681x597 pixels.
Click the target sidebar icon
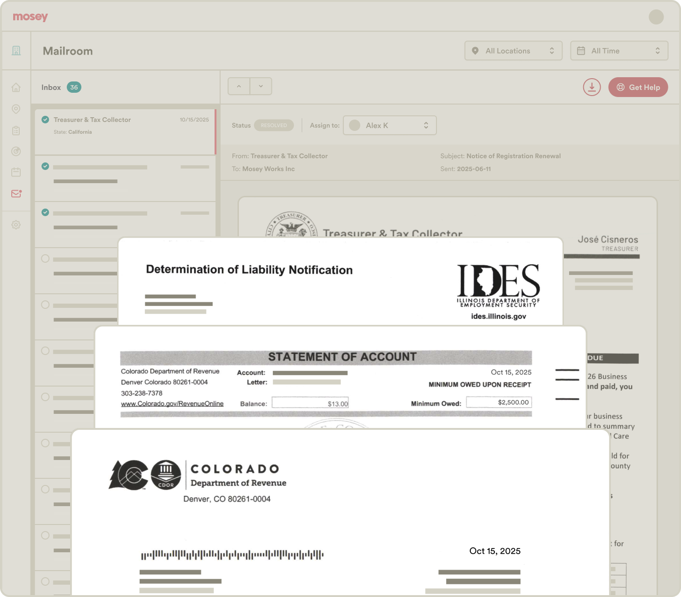(16, 151)
